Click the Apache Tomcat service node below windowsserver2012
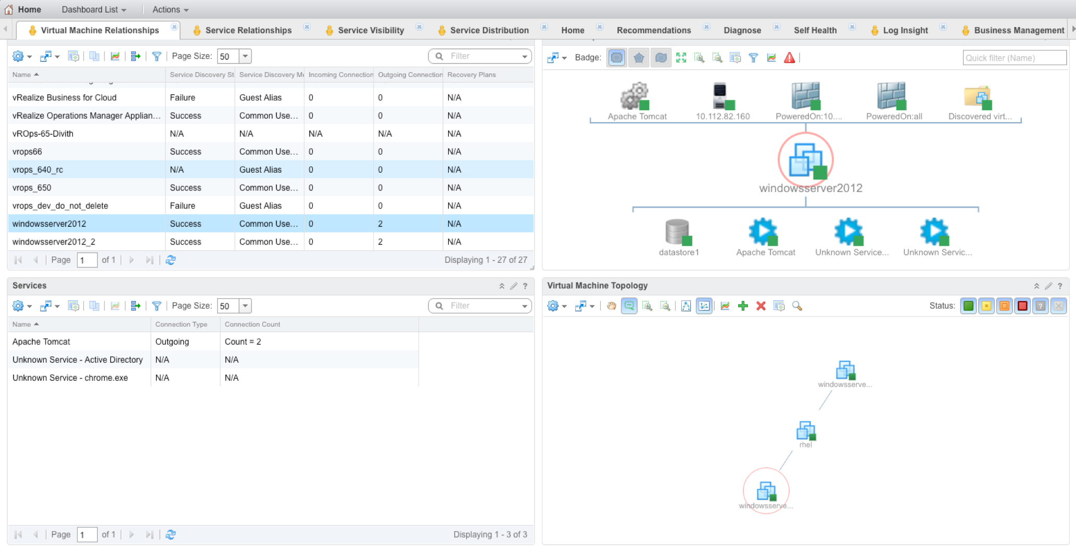The width and height of the screenshot is (1076, 552). [x=763, y=232]
